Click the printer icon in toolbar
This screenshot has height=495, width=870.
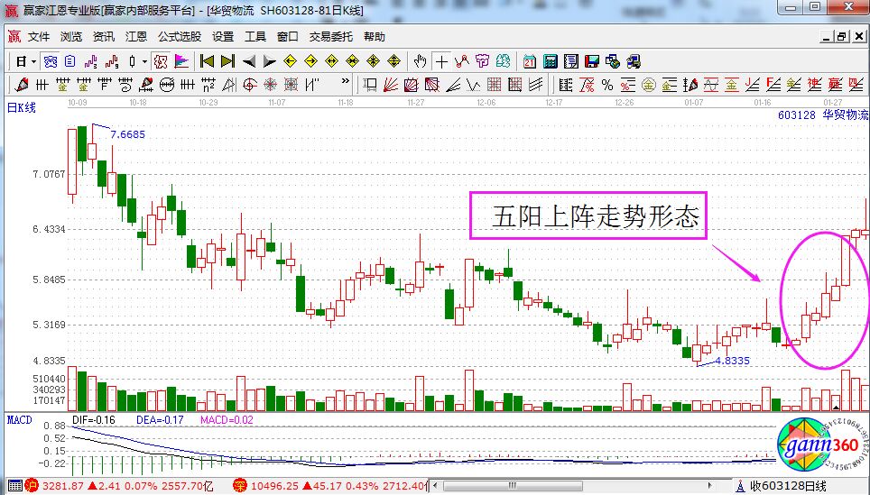[x=634, y=61]
